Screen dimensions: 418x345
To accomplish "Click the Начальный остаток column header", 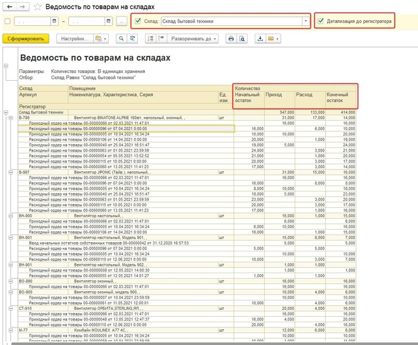I will [x=249, y=97].
